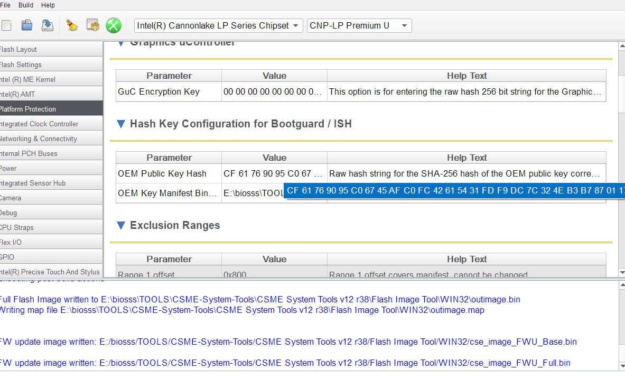Open the File menu
625x378 pixels.
click(x=5, y=5)
